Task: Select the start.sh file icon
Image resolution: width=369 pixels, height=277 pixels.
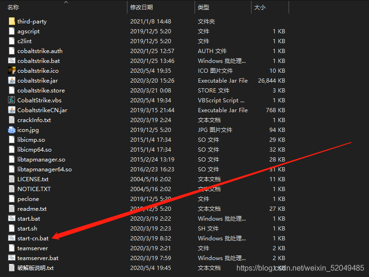Action: click(x=12, y=228)
